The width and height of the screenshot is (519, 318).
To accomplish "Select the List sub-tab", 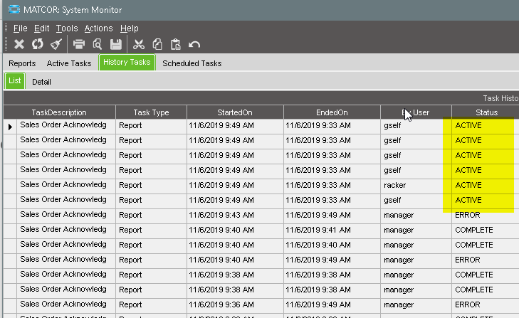I will click(x=15, y=80).
